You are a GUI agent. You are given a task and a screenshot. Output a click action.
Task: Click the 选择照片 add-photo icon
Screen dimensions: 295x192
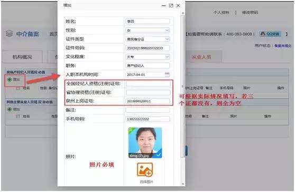[x=145, y=170]
